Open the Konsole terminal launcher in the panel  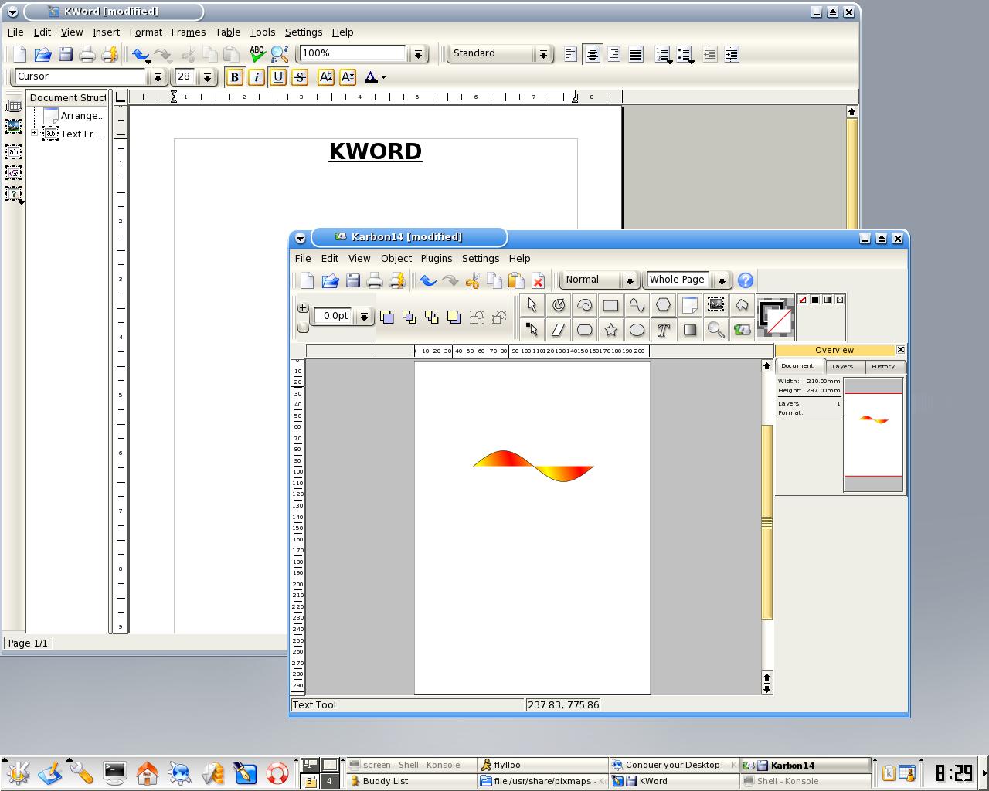pos(114,772)
